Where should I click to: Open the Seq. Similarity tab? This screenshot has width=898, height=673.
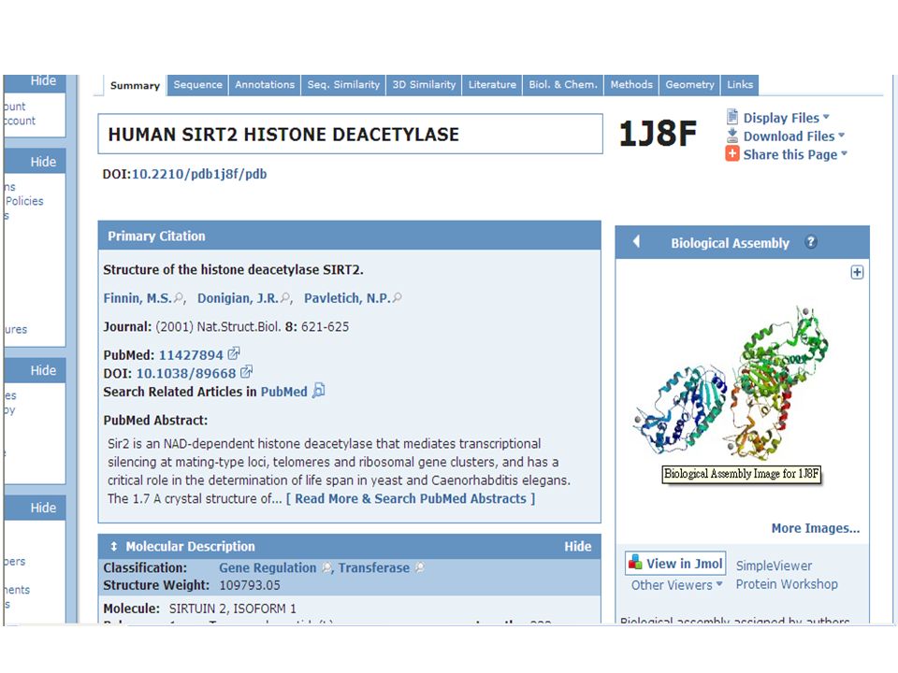tap(343, 85)
